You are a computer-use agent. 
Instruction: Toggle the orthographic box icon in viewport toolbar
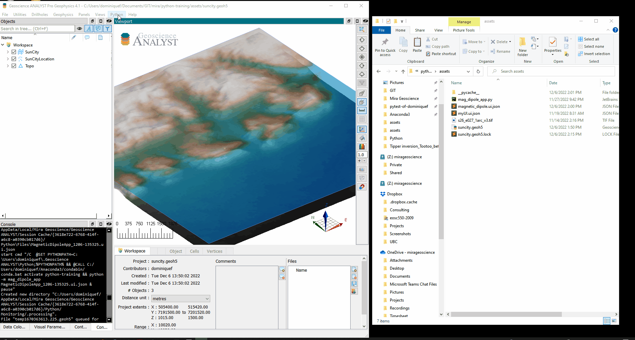pos(362,102)
